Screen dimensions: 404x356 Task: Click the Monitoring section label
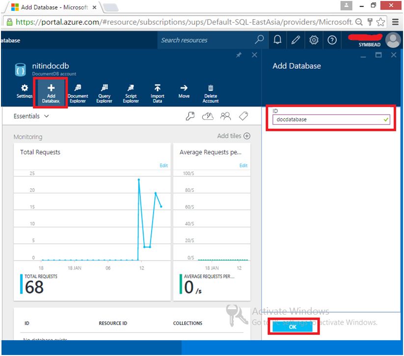pos(28,137)
